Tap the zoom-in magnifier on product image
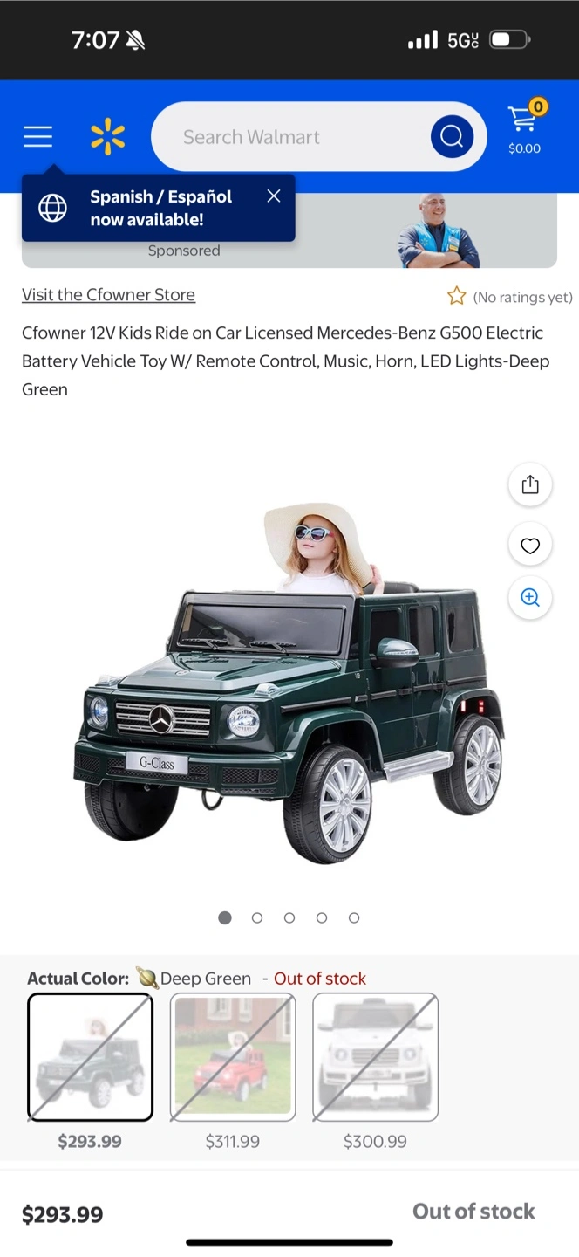This screenshot has width=579, height=1257. 530,598
